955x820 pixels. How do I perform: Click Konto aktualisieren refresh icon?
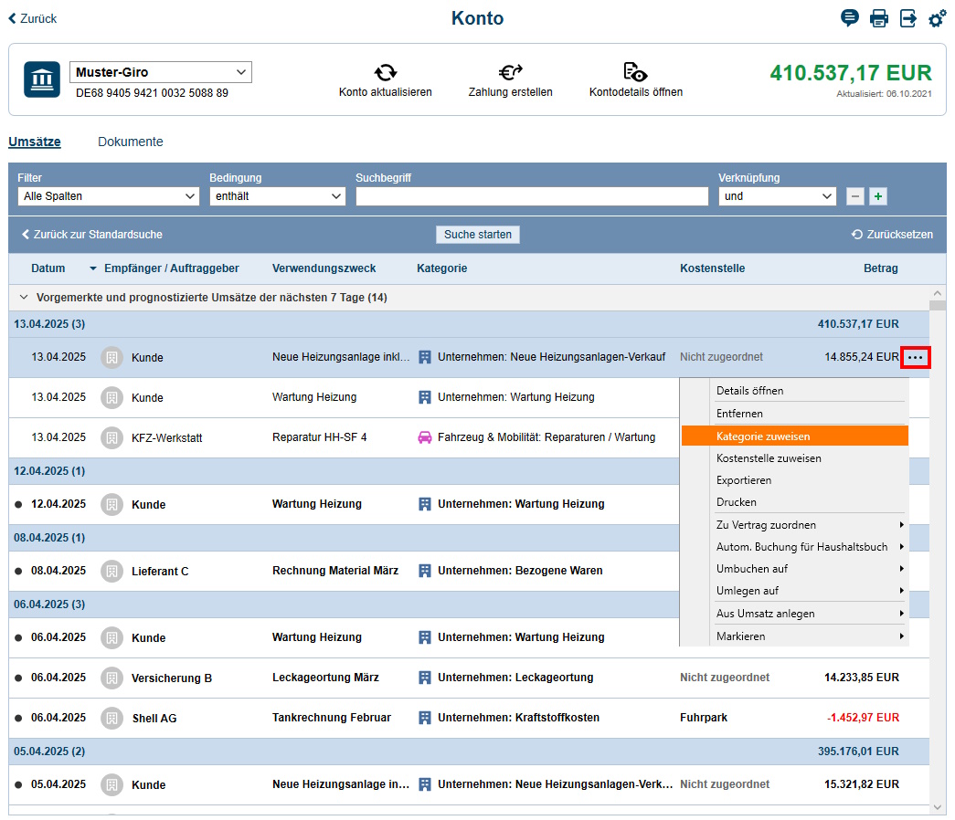(385, 72)
